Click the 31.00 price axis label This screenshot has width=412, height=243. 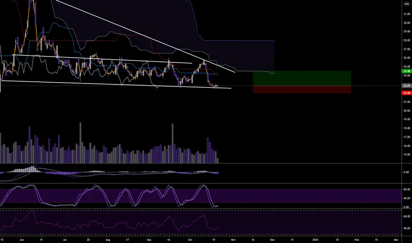pos(407,14)
